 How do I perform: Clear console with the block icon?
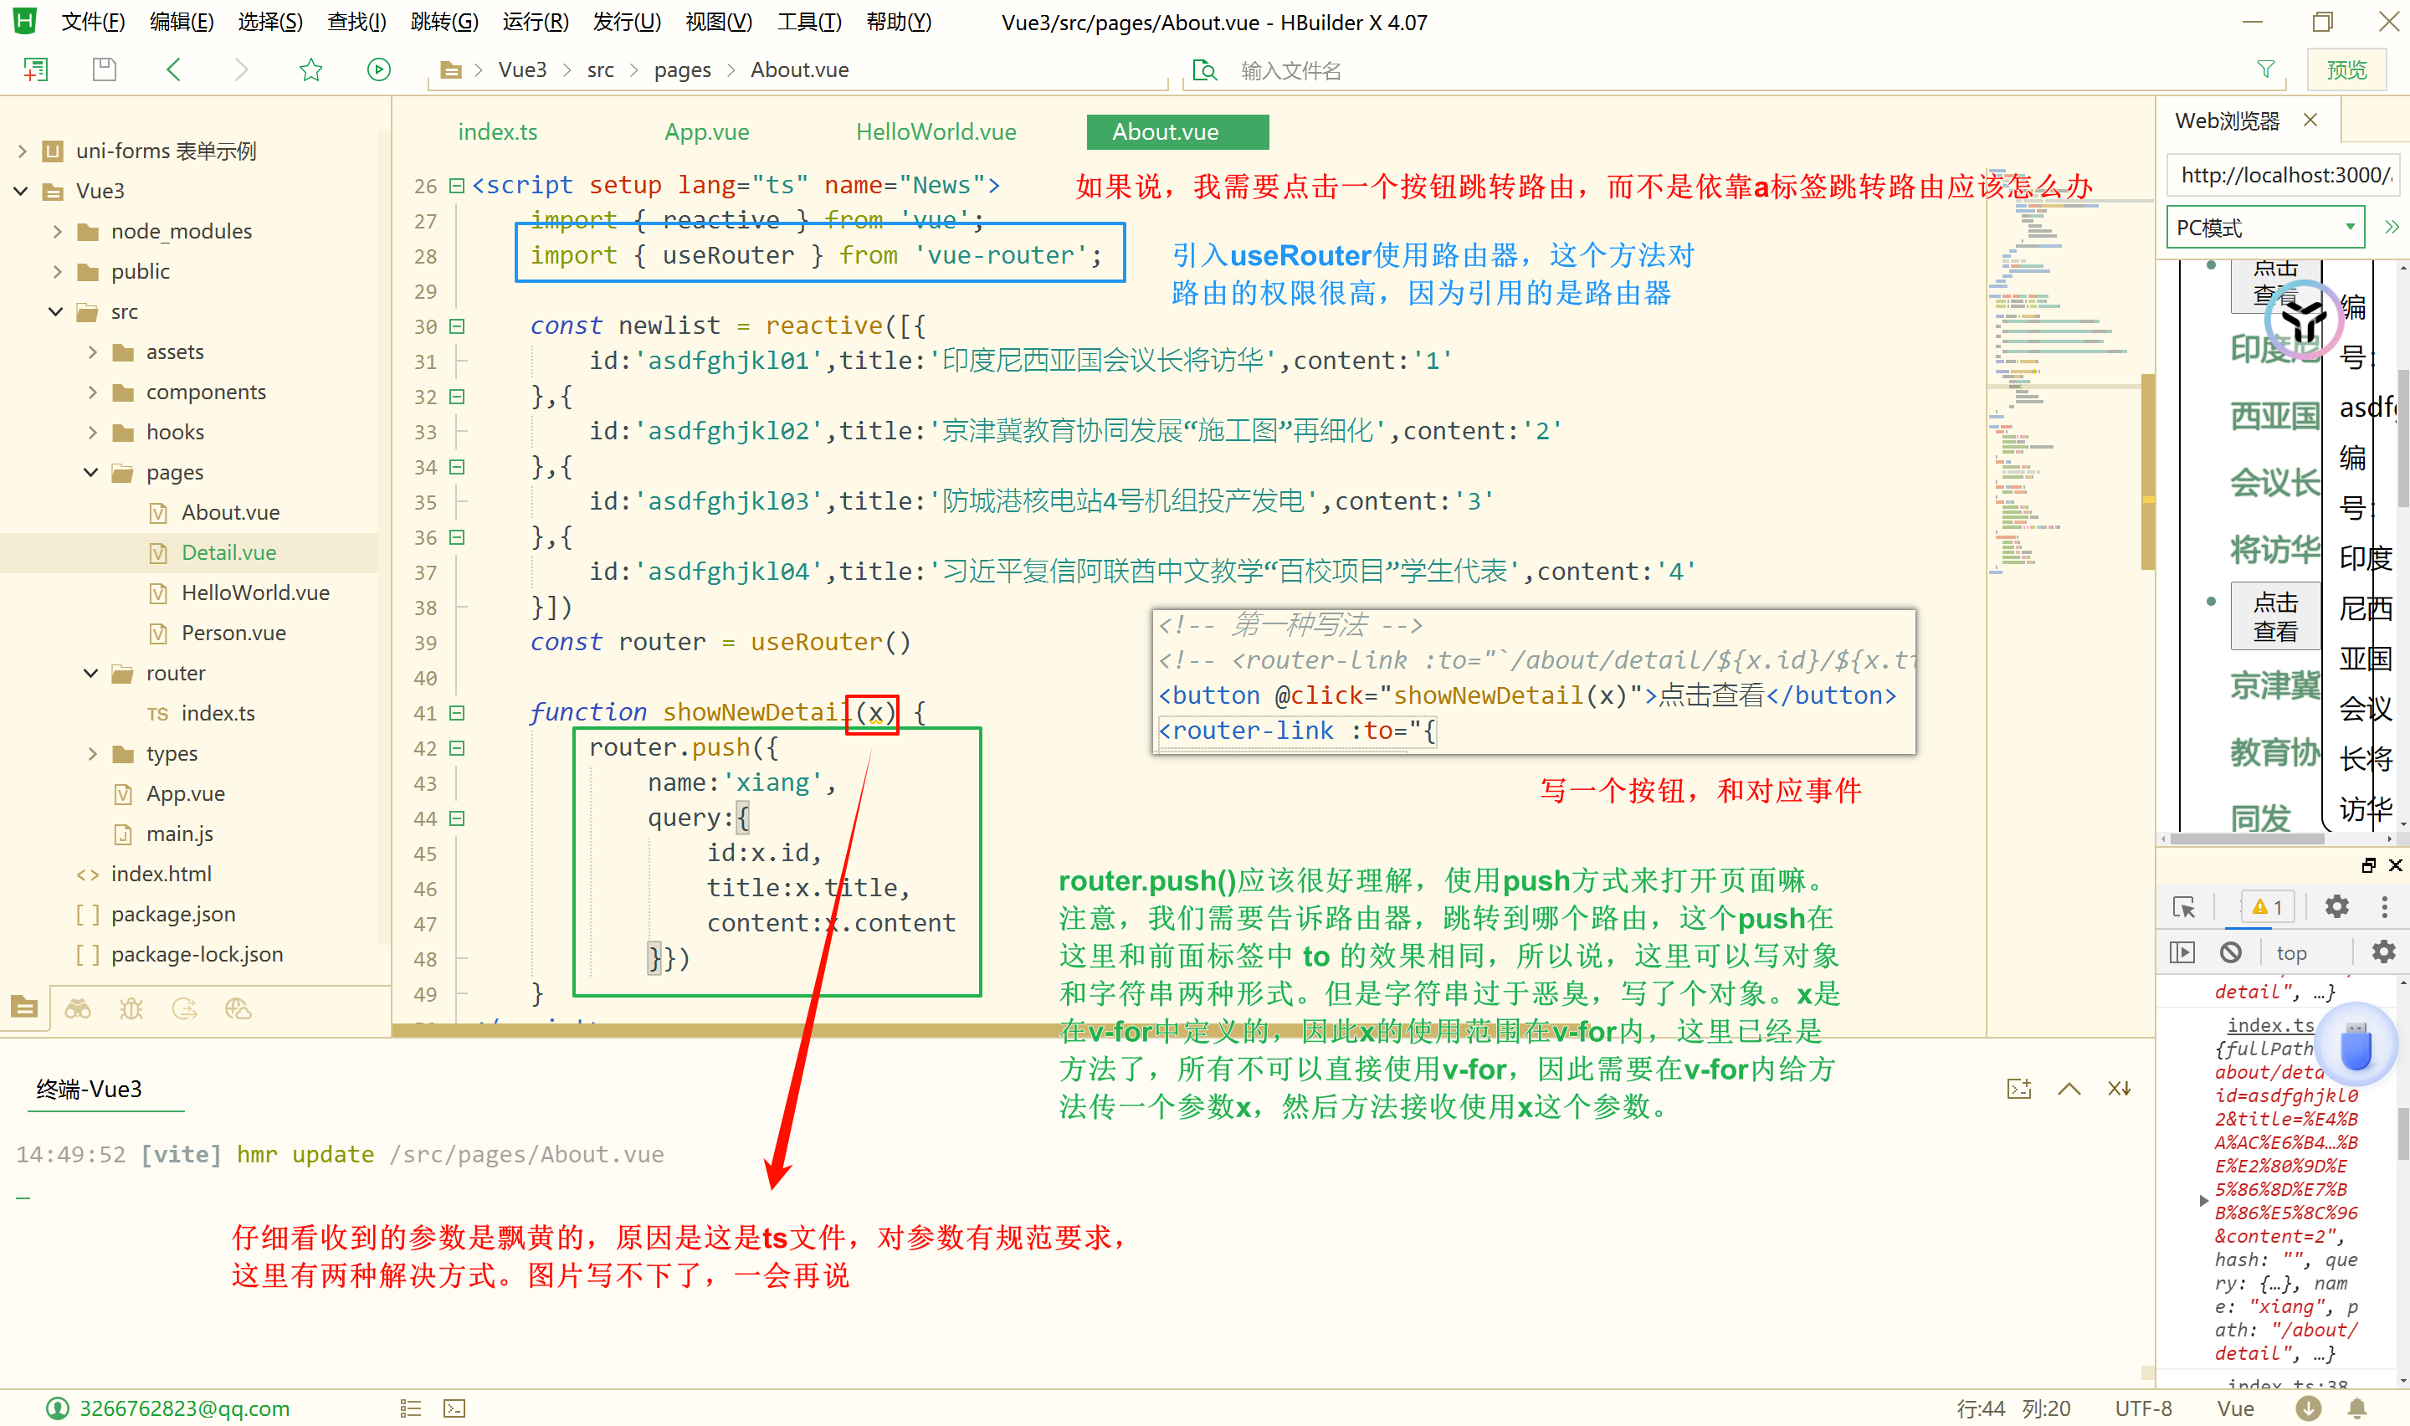2230,952
